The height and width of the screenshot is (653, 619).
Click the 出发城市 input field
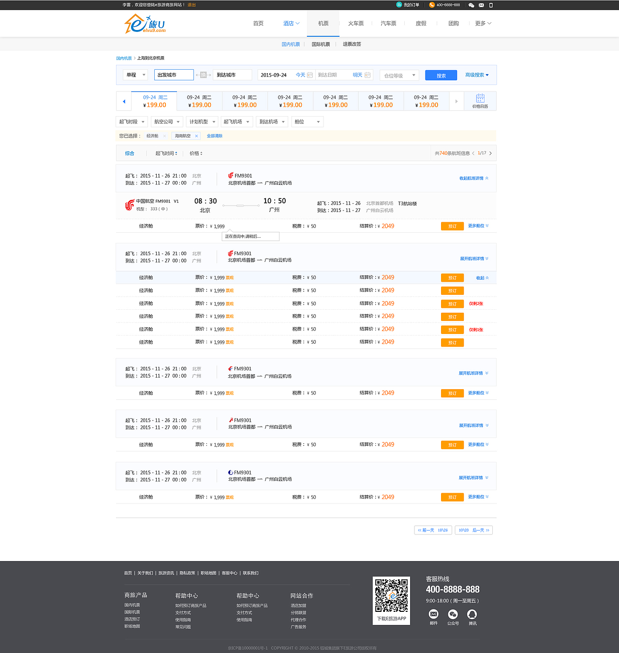click(174, 75)
